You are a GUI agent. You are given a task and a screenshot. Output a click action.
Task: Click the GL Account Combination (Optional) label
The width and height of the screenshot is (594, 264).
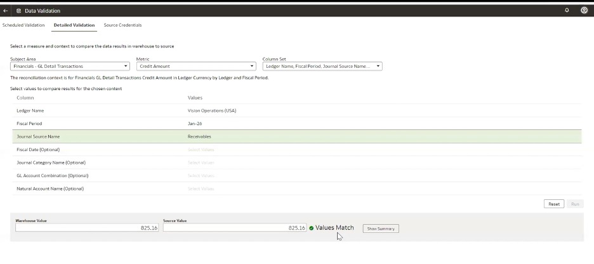[x=52, y=176]
